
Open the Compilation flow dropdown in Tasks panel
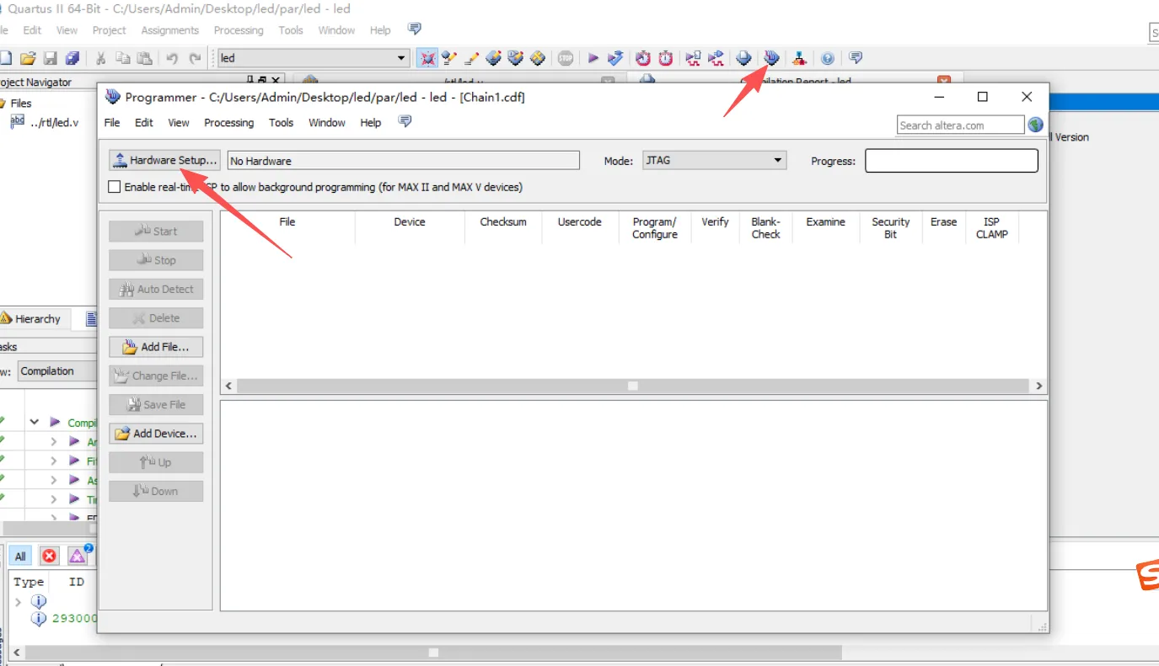(56, 371)
